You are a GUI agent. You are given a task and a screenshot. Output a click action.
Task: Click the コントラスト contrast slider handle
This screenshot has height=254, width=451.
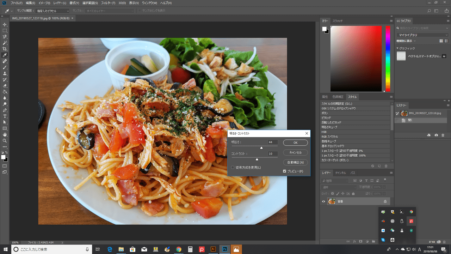pos(257,159)
